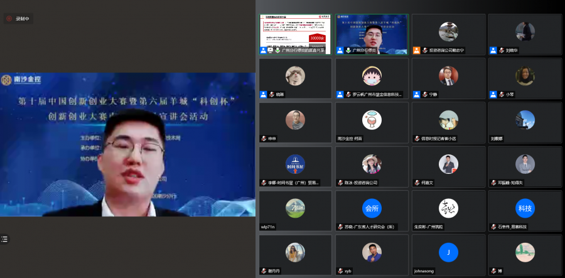This screenshot has height=278, width=565.
Task: Click the J avatar of johnasong
Action: (x=448, y=252)
